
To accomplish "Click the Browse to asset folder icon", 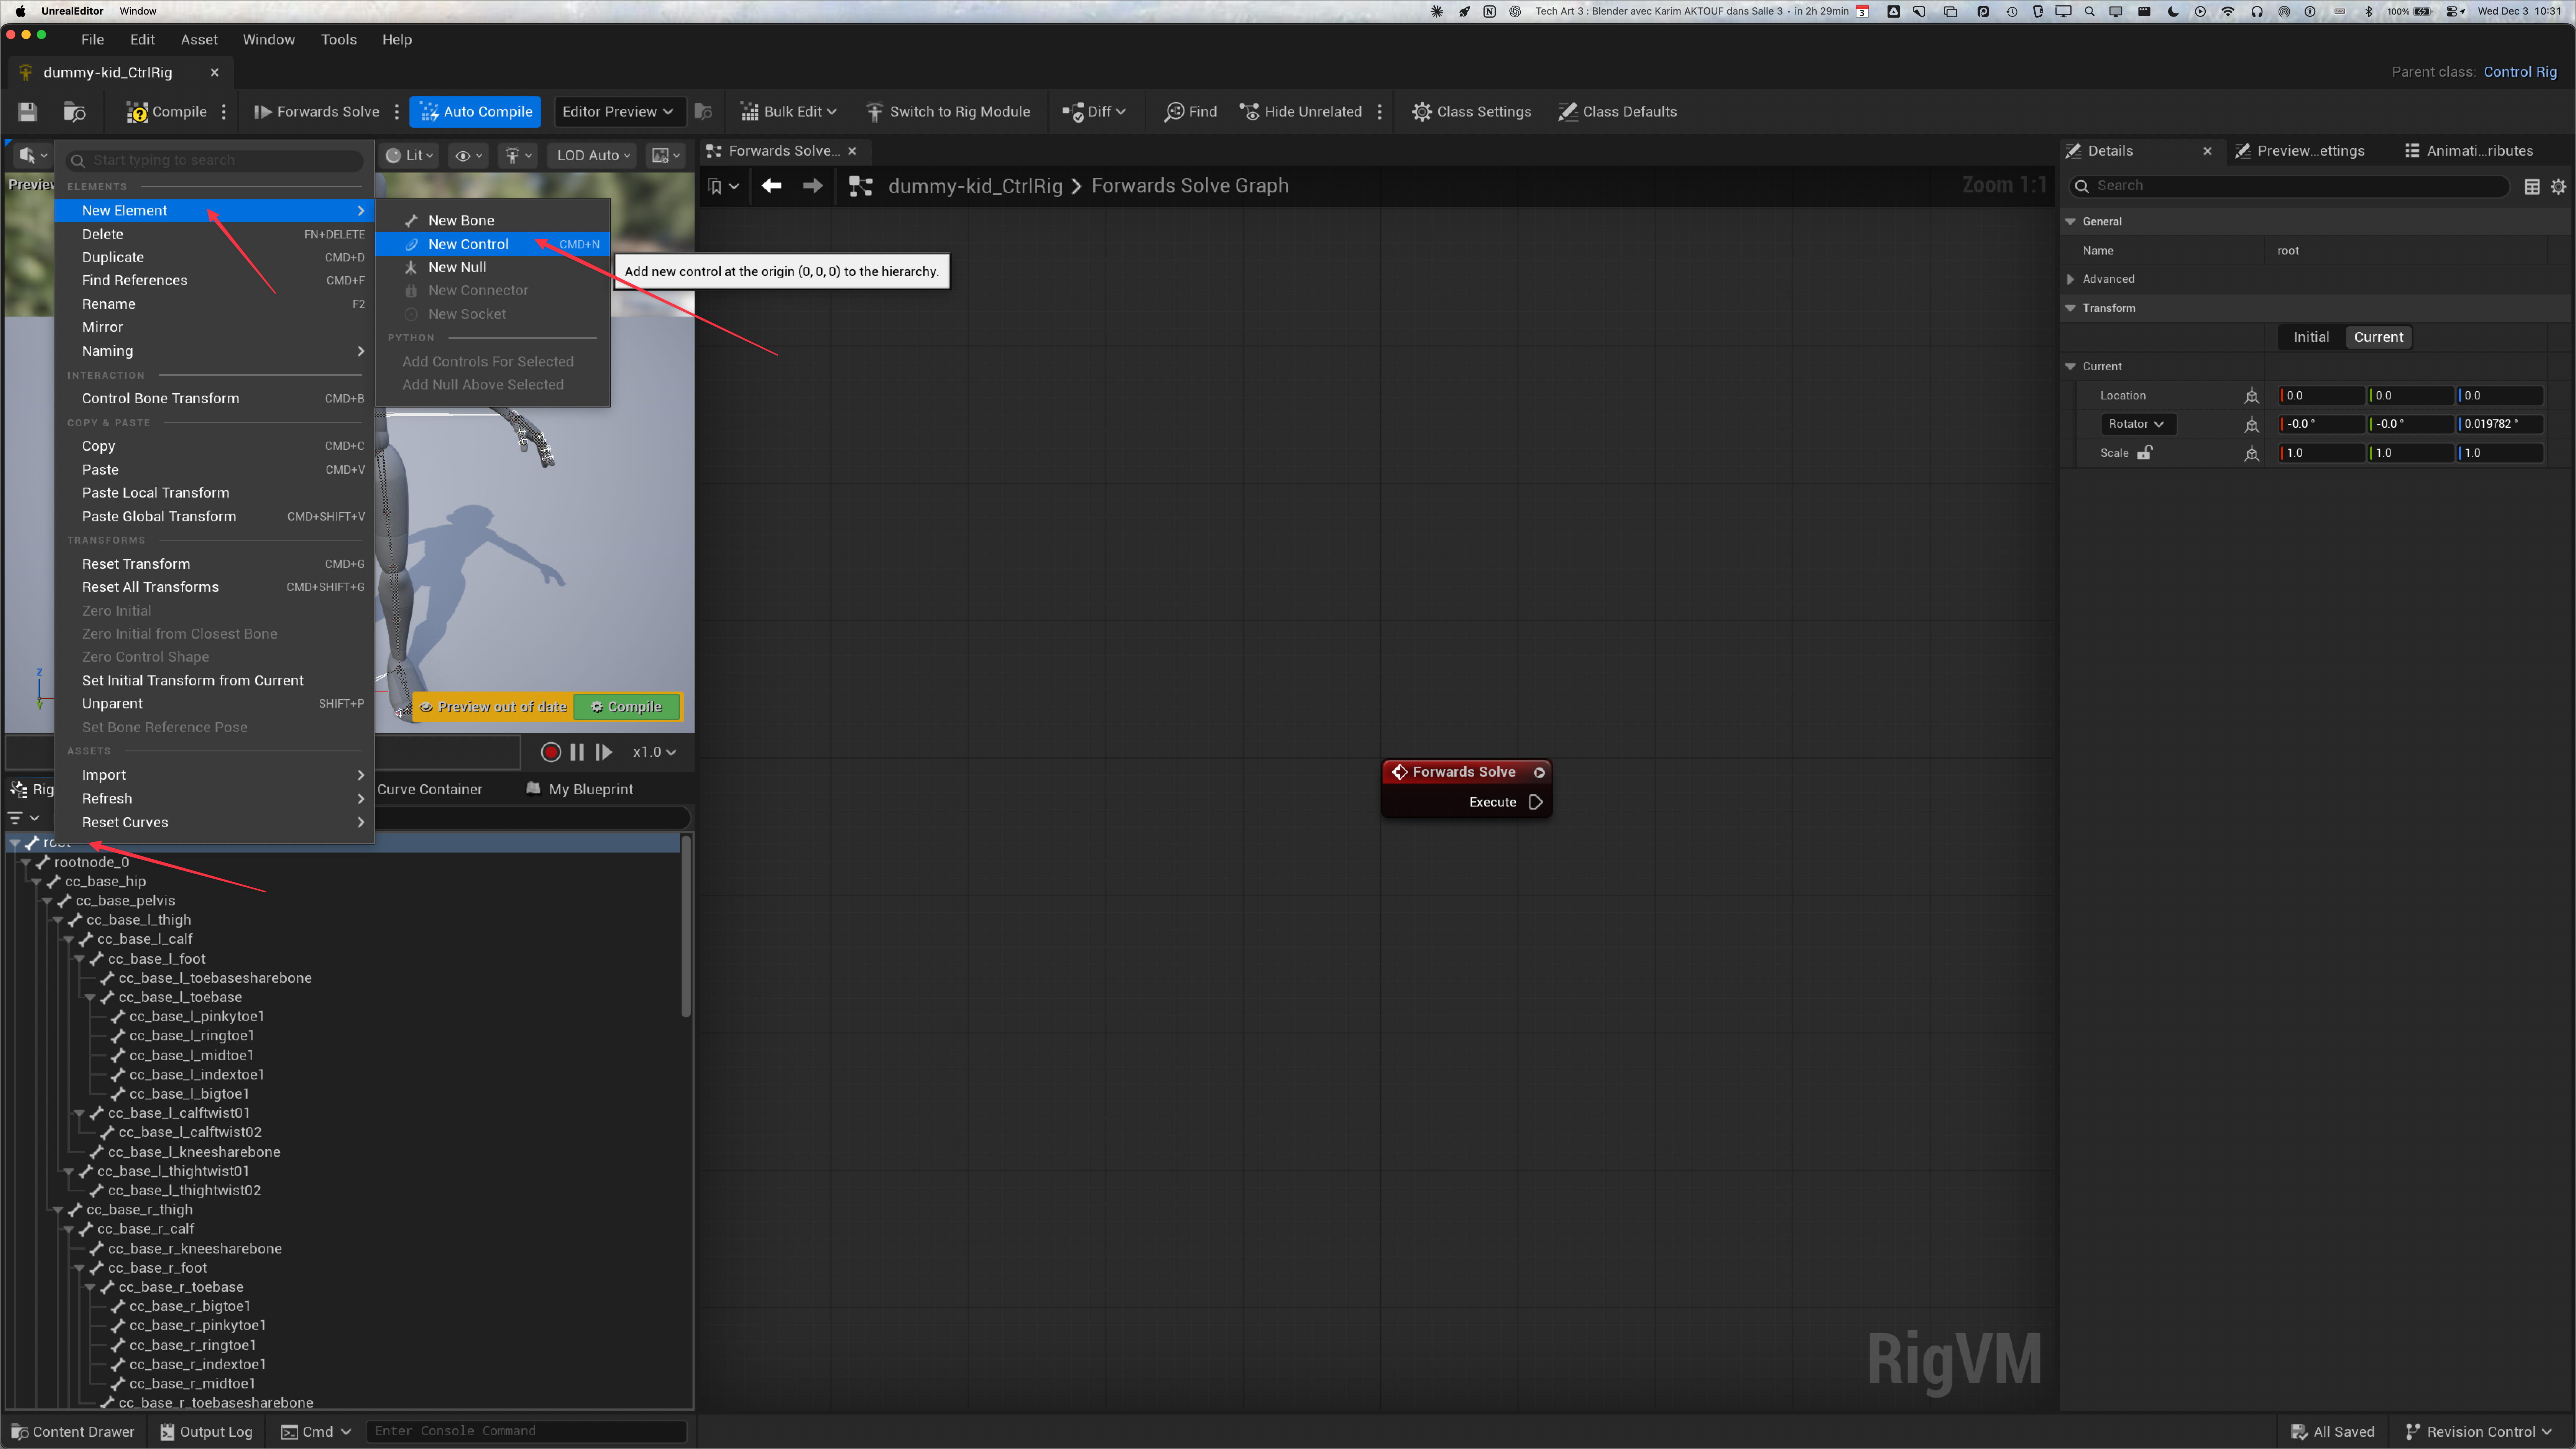I will (75, 111).
